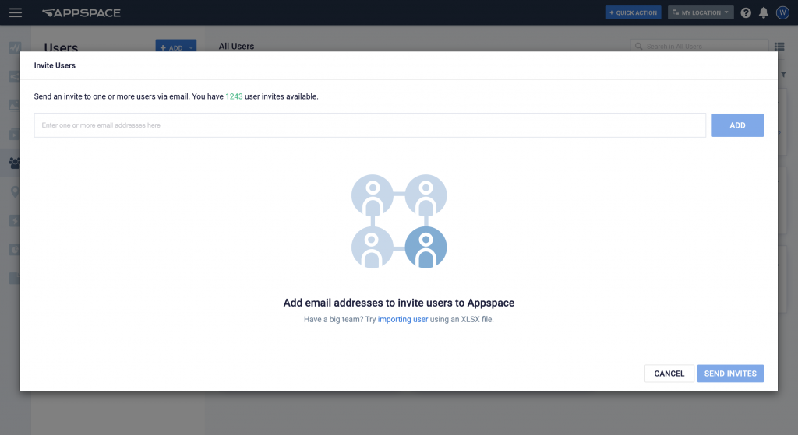Click the ADD button beside email field
This screenshot has width=798, height=435.
click(x=737, y=125)
